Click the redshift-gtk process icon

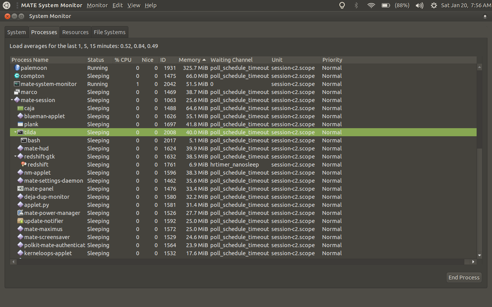pos(20,157)
